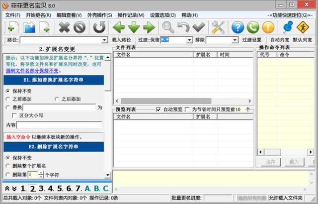Click the 默认列宽 button

(303, 40)
